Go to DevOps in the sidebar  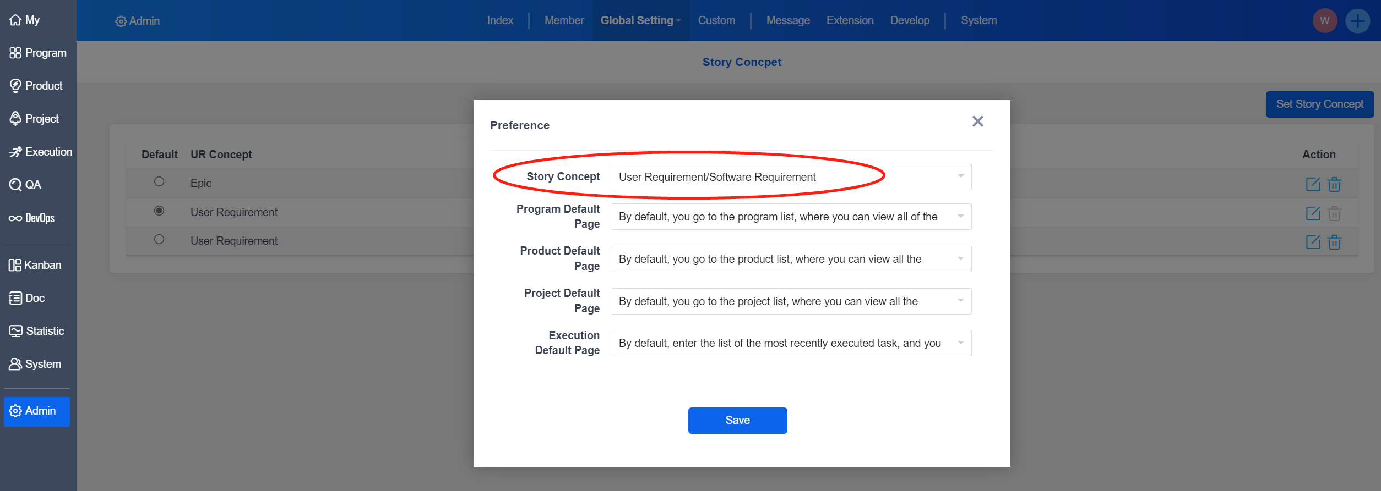(32, 218)
